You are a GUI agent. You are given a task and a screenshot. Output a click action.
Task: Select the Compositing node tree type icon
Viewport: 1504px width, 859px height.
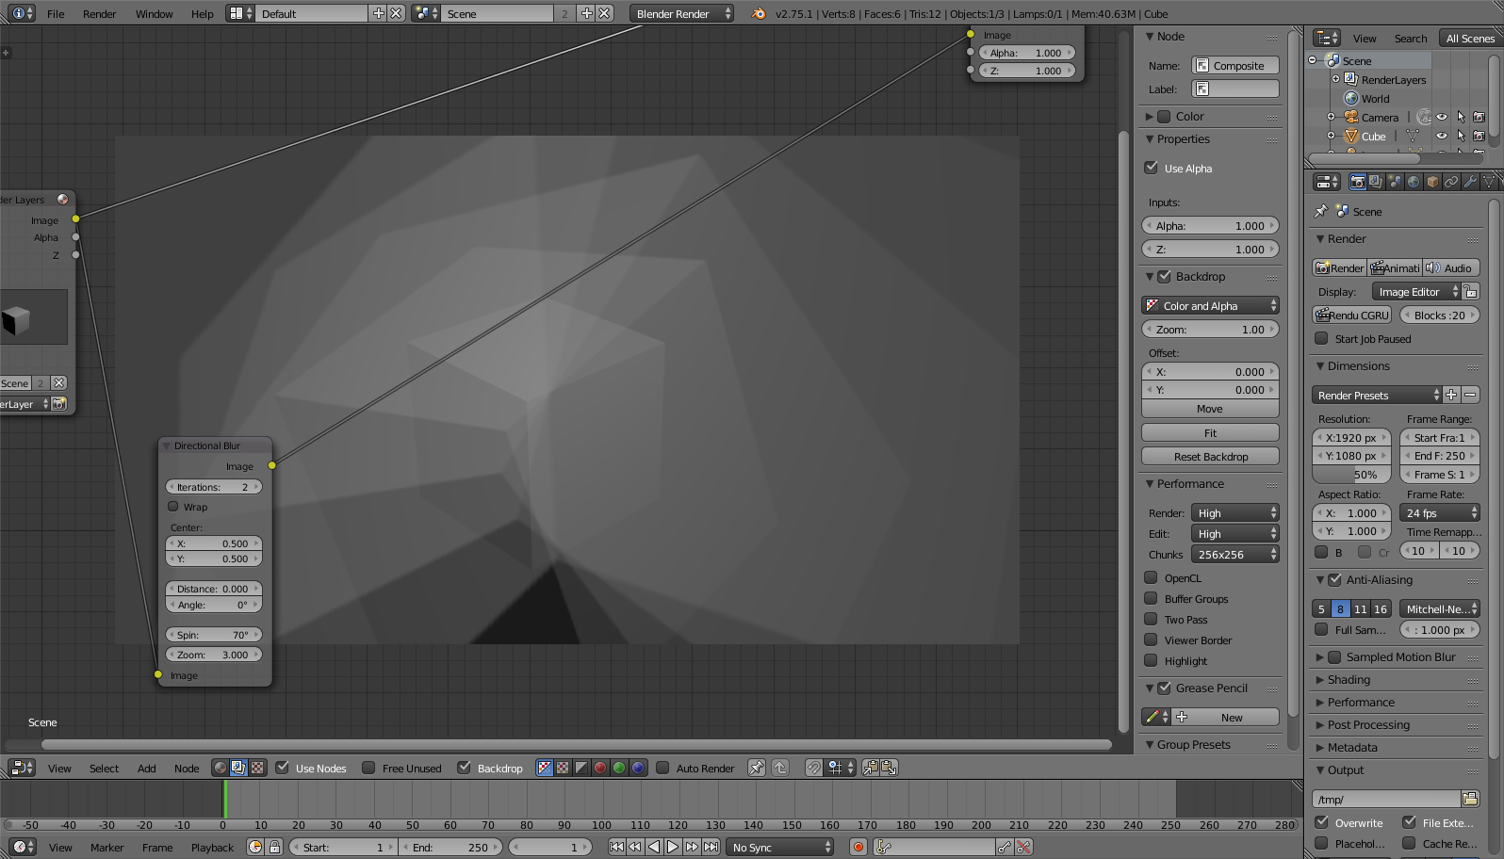pyautogui.click(x=238, y=768)
